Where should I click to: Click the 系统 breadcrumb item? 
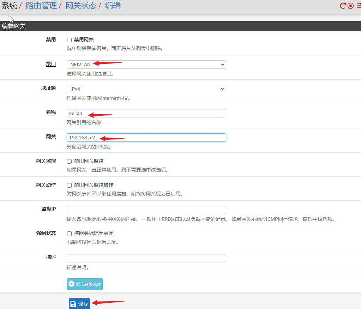9,6
